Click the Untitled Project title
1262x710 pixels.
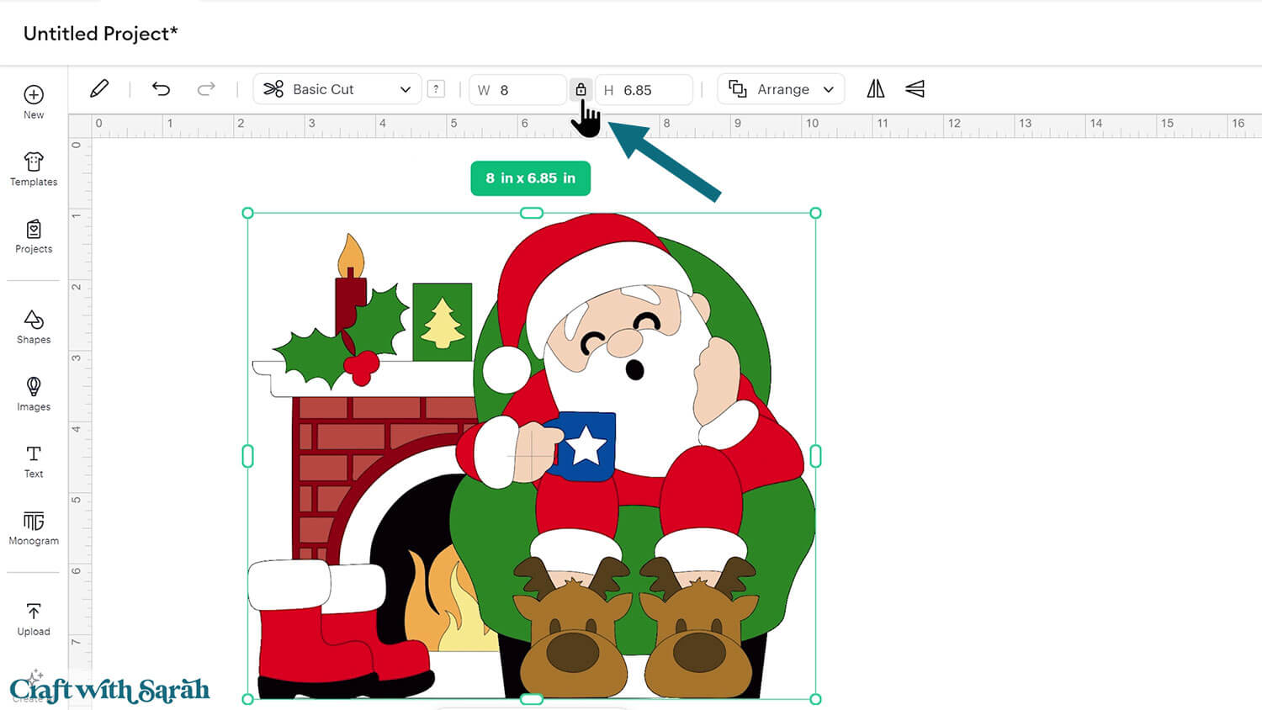click(x=99, y=34)
